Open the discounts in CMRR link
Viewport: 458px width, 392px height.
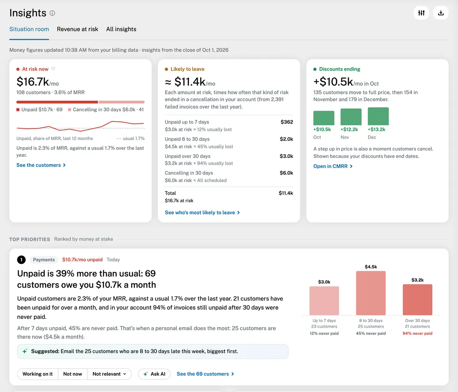pyautogui.click(x=333, y=166)
